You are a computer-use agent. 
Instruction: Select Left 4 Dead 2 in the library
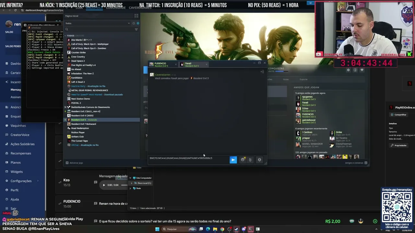pyautogui.click(x=78, y=82)
